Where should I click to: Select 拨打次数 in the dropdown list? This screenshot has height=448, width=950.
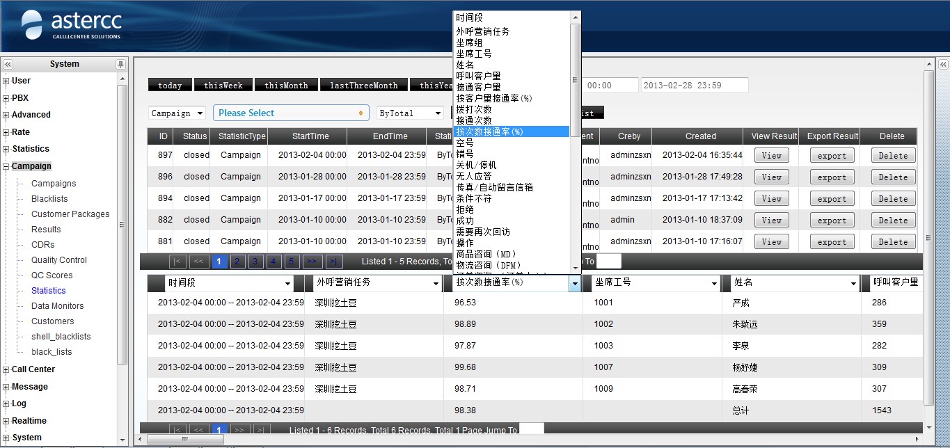pos(473,109)
